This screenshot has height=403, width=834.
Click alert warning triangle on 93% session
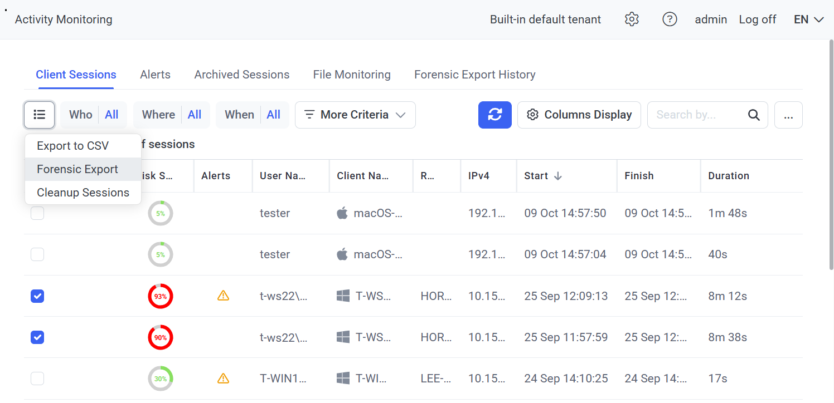(223, 296)
